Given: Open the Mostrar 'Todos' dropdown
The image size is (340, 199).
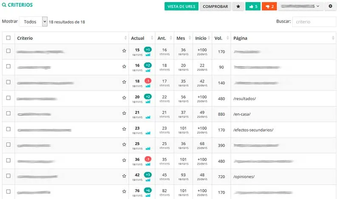Looking at the screenshot, I should (33, 22).
